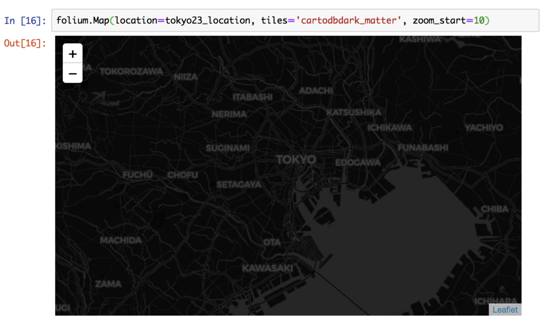Image resolution: width=544 pixels, height=324 pixels.
Task: Click the zoom_start value 10 in code
Action: 479,21
